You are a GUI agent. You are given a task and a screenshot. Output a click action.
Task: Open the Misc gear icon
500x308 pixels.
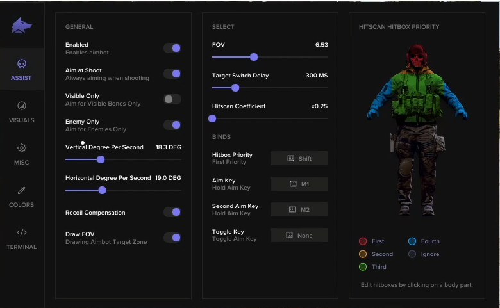point(22,148)
